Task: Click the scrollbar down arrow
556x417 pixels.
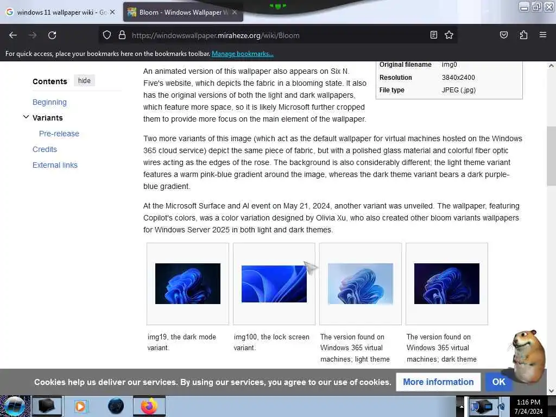Action: [551, 391]
